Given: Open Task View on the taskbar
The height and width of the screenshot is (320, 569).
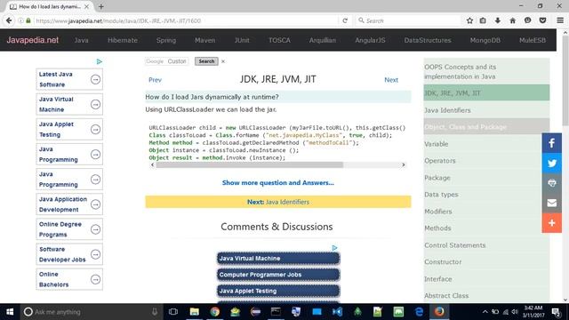Looking at the screenshot, I should coord(173,312).
